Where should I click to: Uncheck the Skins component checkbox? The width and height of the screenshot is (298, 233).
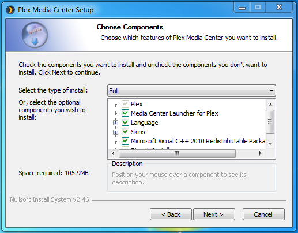[x=125, y=132]
